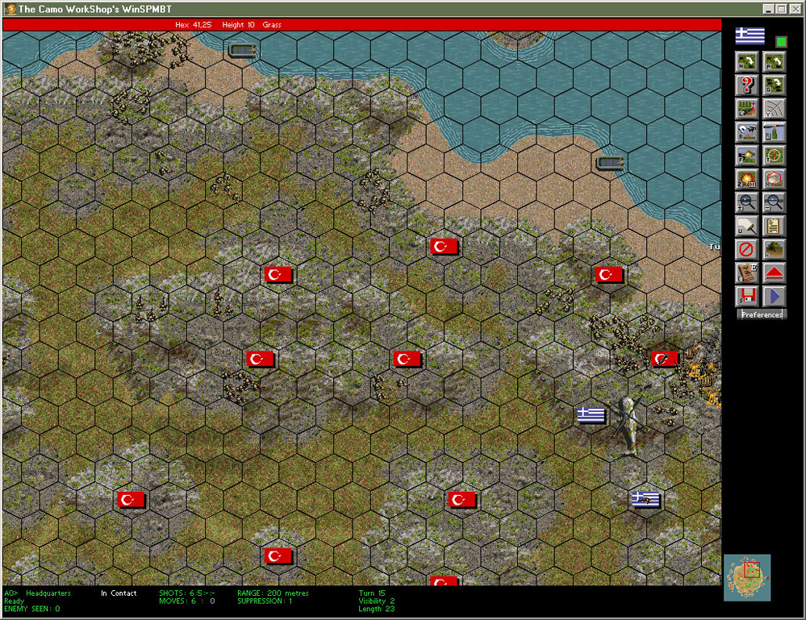
Task: Click the "Hex 41,25" readout
Action: click(194, 25)
